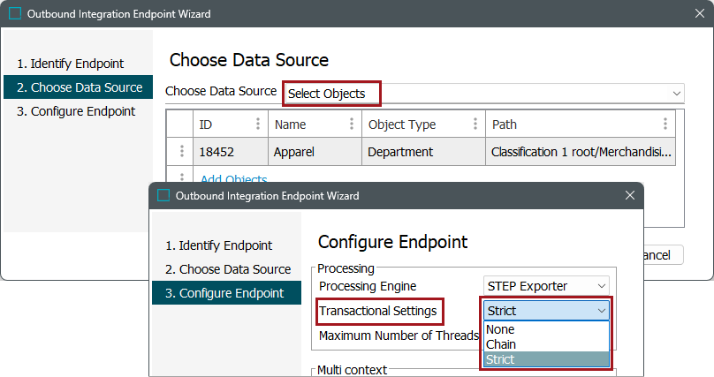The width and height of the screenshot is (714, 377).
Task: Open Path column options menu
Action: point(665,124)
